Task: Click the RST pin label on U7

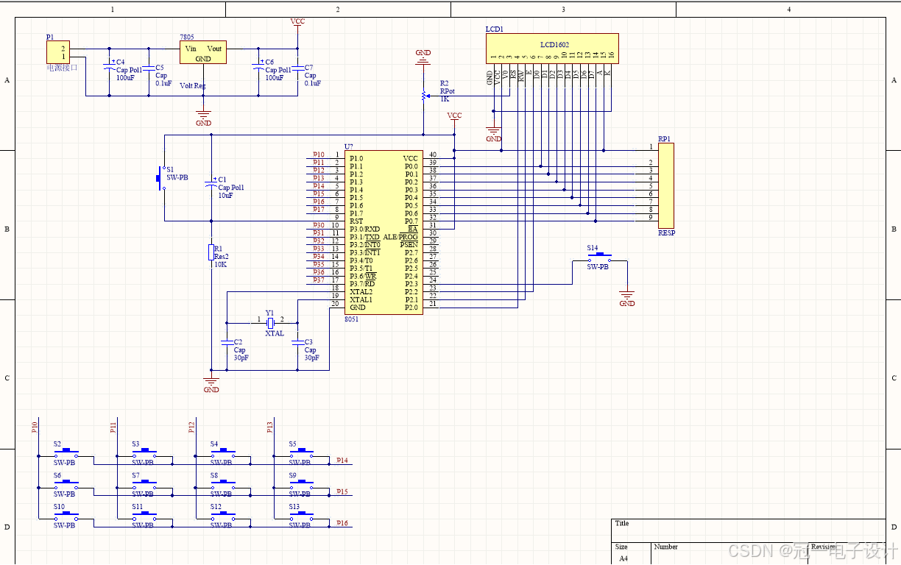Action: (356, 221)
